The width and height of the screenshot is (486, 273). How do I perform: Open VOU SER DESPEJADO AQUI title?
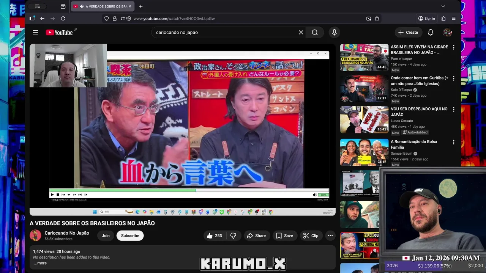point(419,112)
